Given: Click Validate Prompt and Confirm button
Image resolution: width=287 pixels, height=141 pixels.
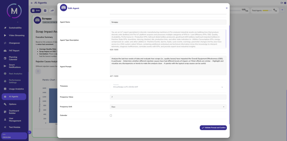Looking at the screenshot, I should coord(213,128).
